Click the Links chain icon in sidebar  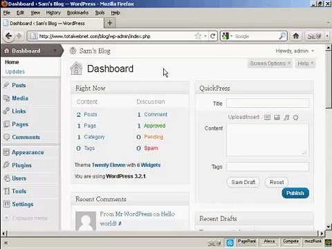(x=6, y=111)
